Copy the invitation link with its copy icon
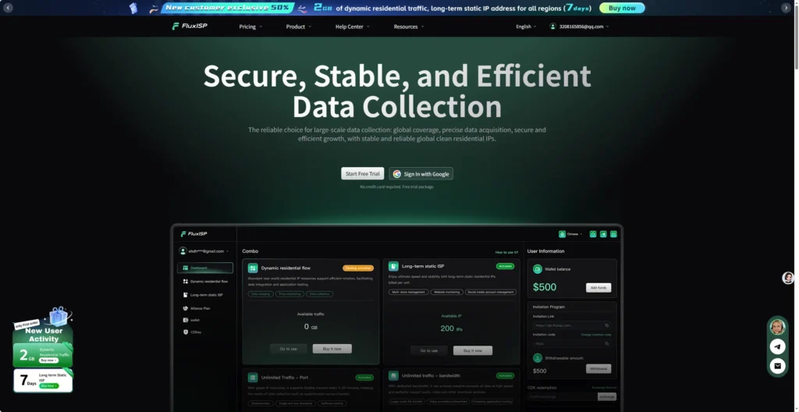 [606, 325]
